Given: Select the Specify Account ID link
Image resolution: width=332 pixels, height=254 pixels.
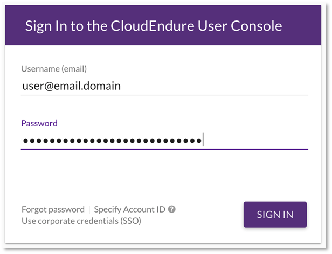Looking at the screenshot, I should (129, 209).
